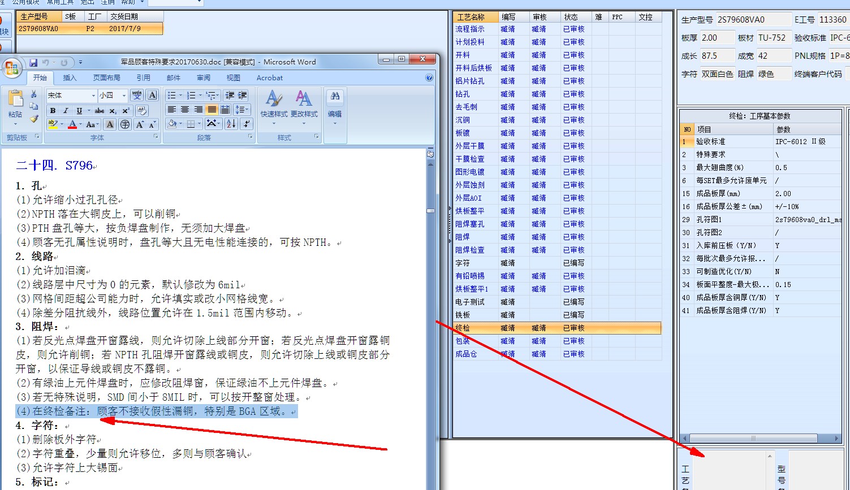Screen dimensions: 850x490
Task: Select the 验收标准 parameter row
Action: click(x=761, y=142)
